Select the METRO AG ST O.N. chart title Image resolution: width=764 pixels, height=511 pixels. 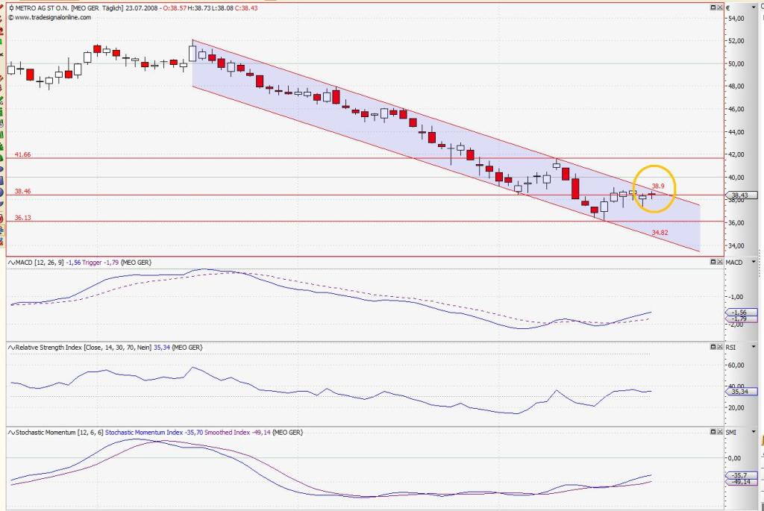(42, 8)
